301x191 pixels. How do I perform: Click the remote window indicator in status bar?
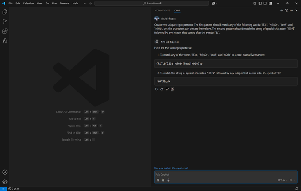[x=3, y=189]
